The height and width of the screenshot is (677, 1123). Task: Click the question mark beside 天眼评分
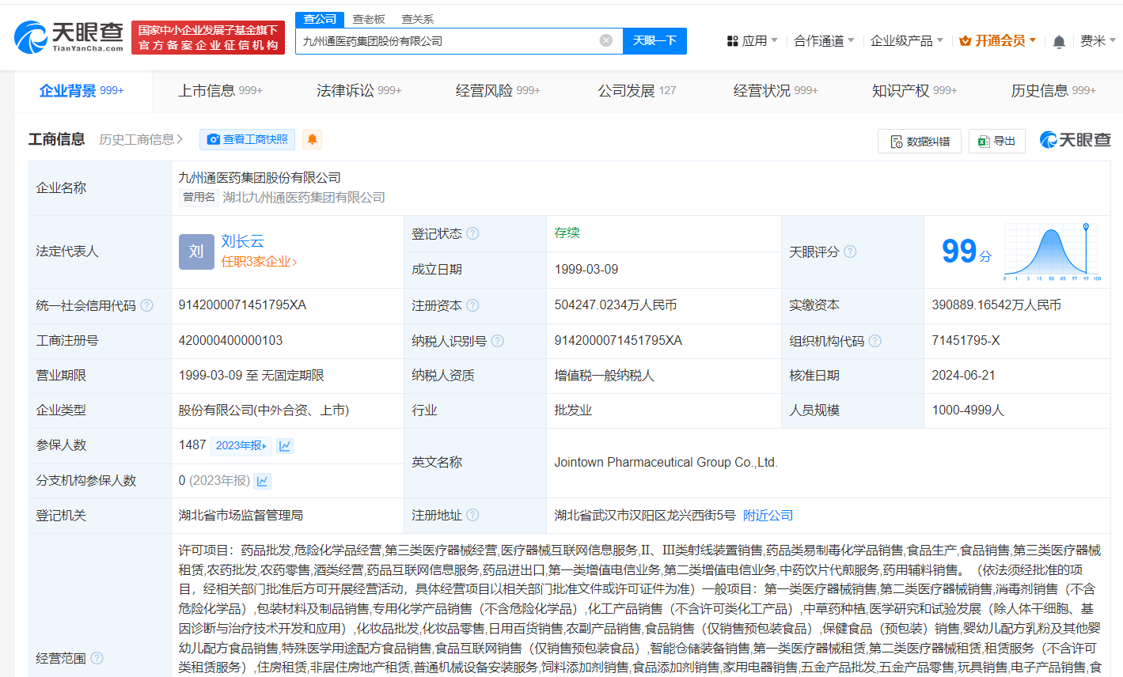(850, 252)
